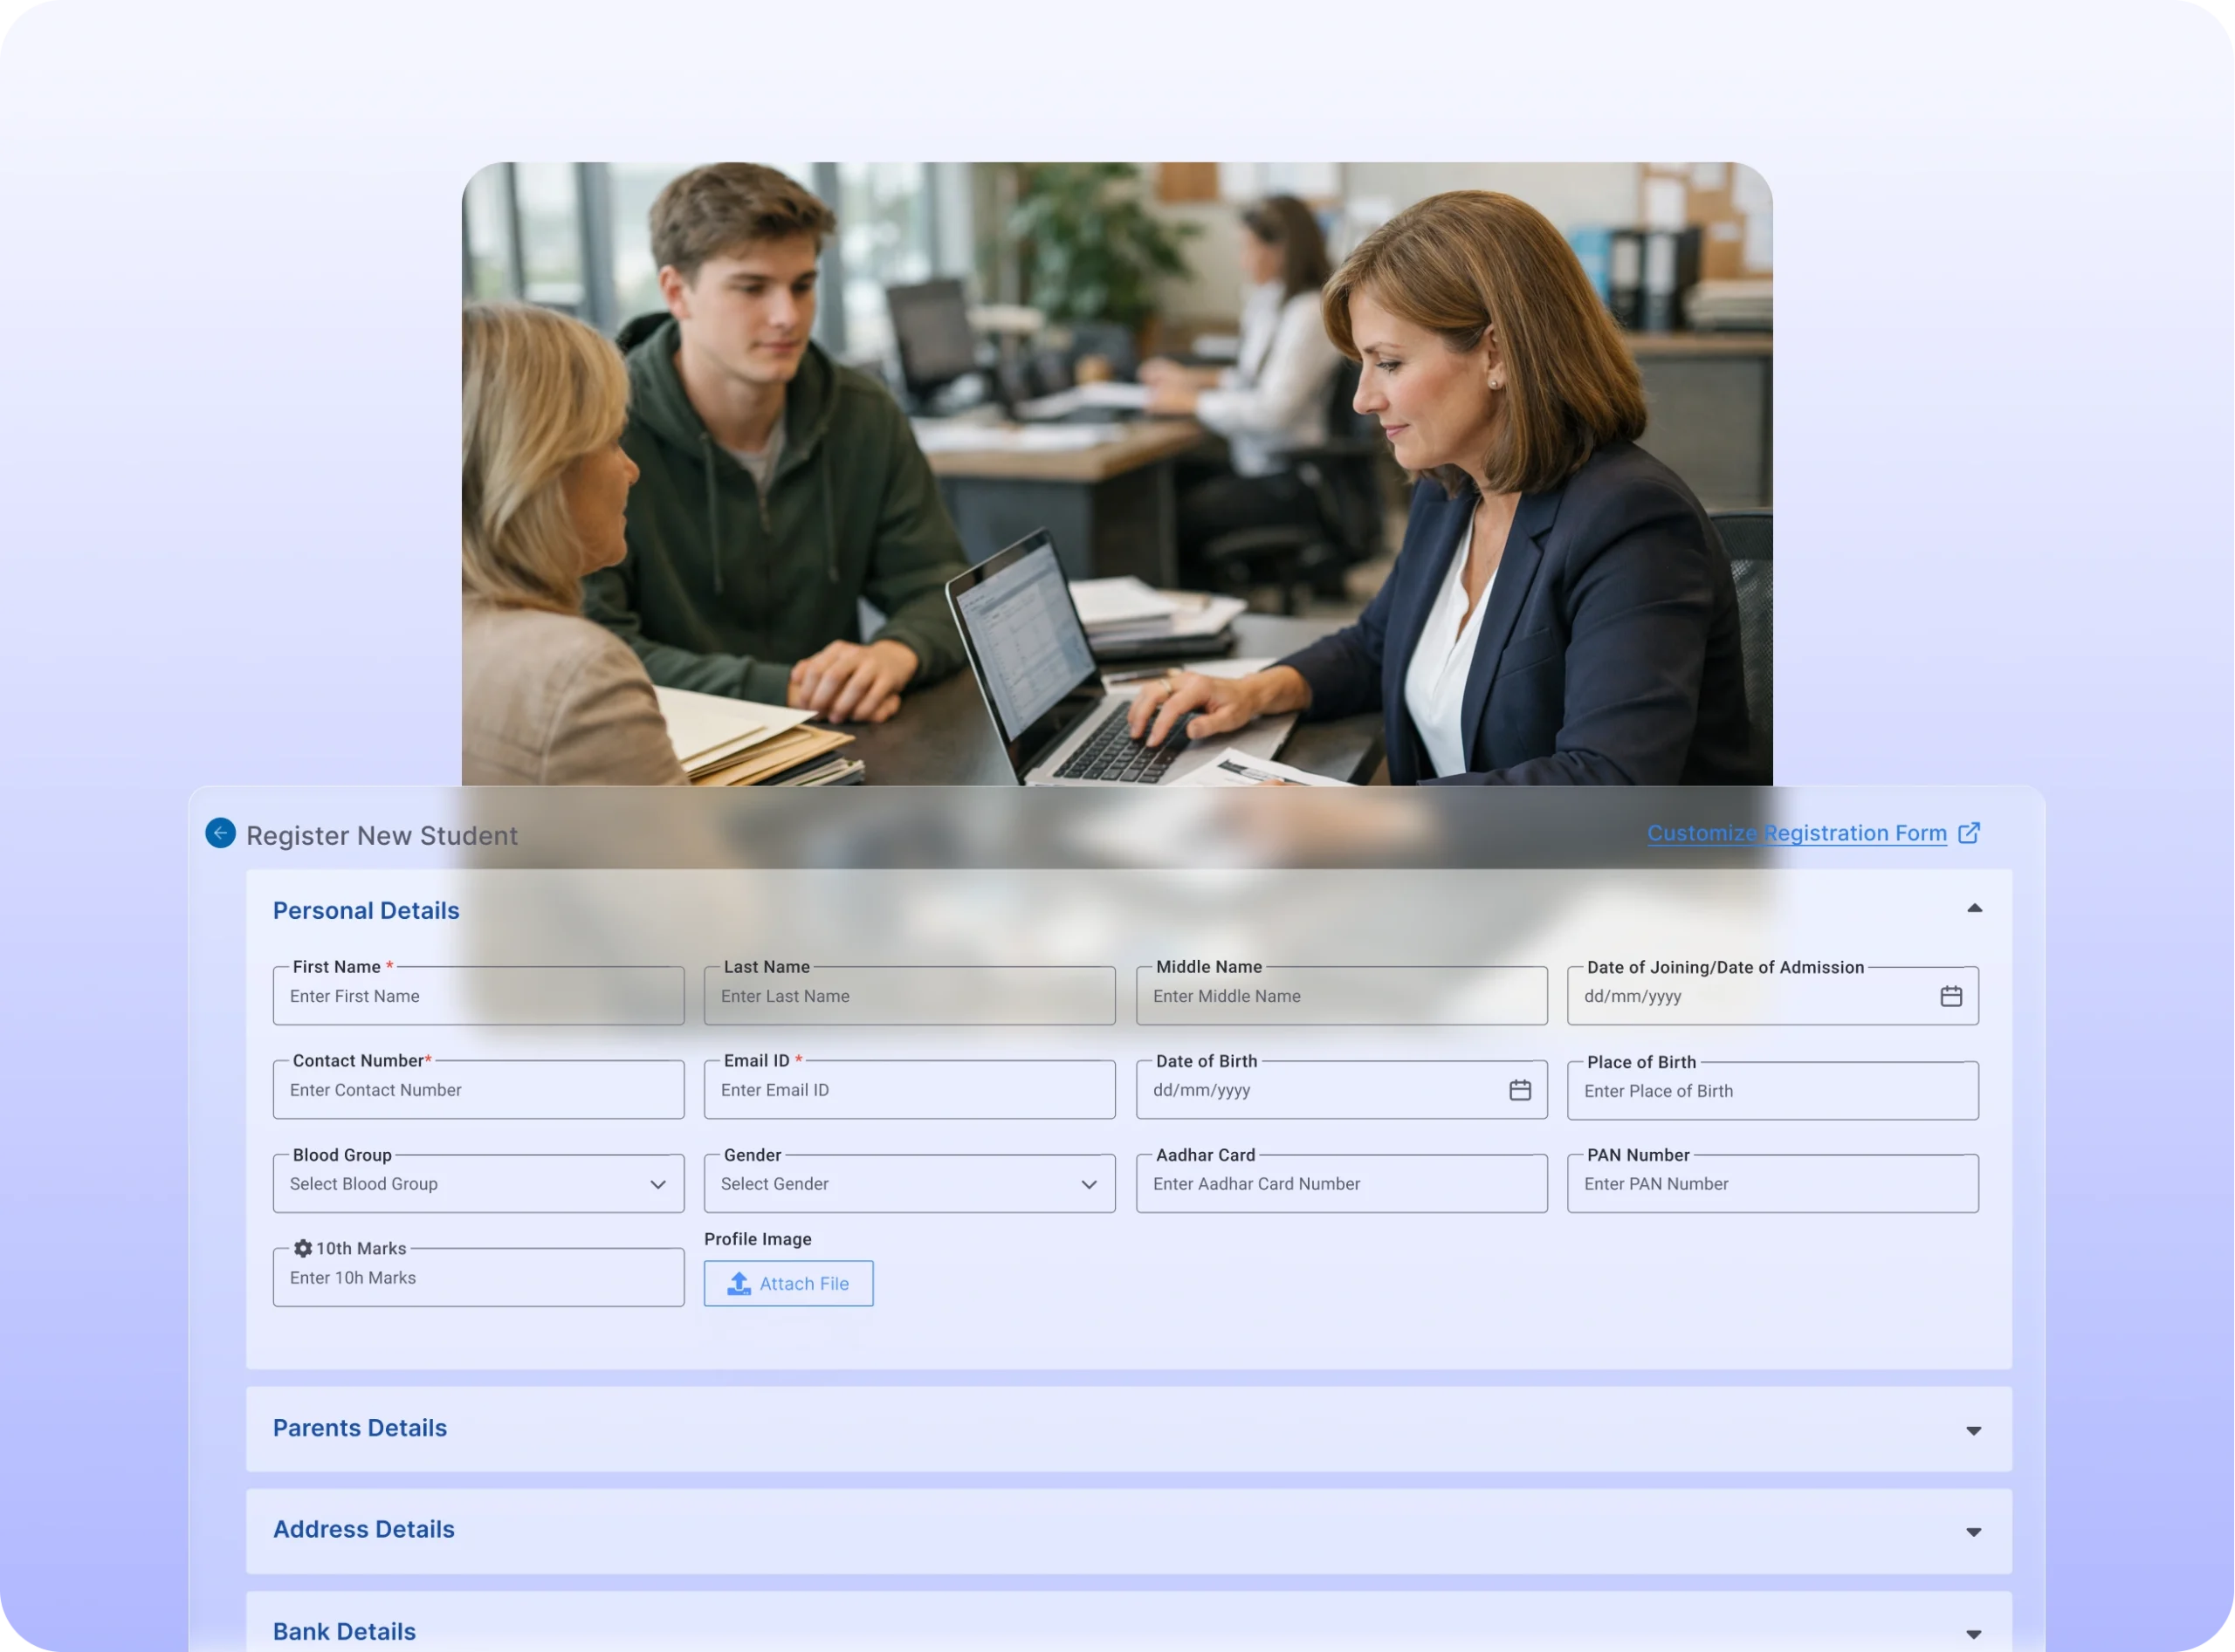Click into the Aadhar Card field
2235x1652 pixels.
pos(1341,1184)
